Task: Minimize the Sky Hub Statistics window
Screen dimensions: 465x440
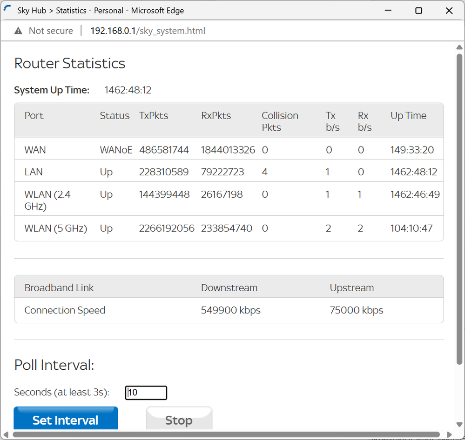Action: pyautogui.click(x=388, y=10)
